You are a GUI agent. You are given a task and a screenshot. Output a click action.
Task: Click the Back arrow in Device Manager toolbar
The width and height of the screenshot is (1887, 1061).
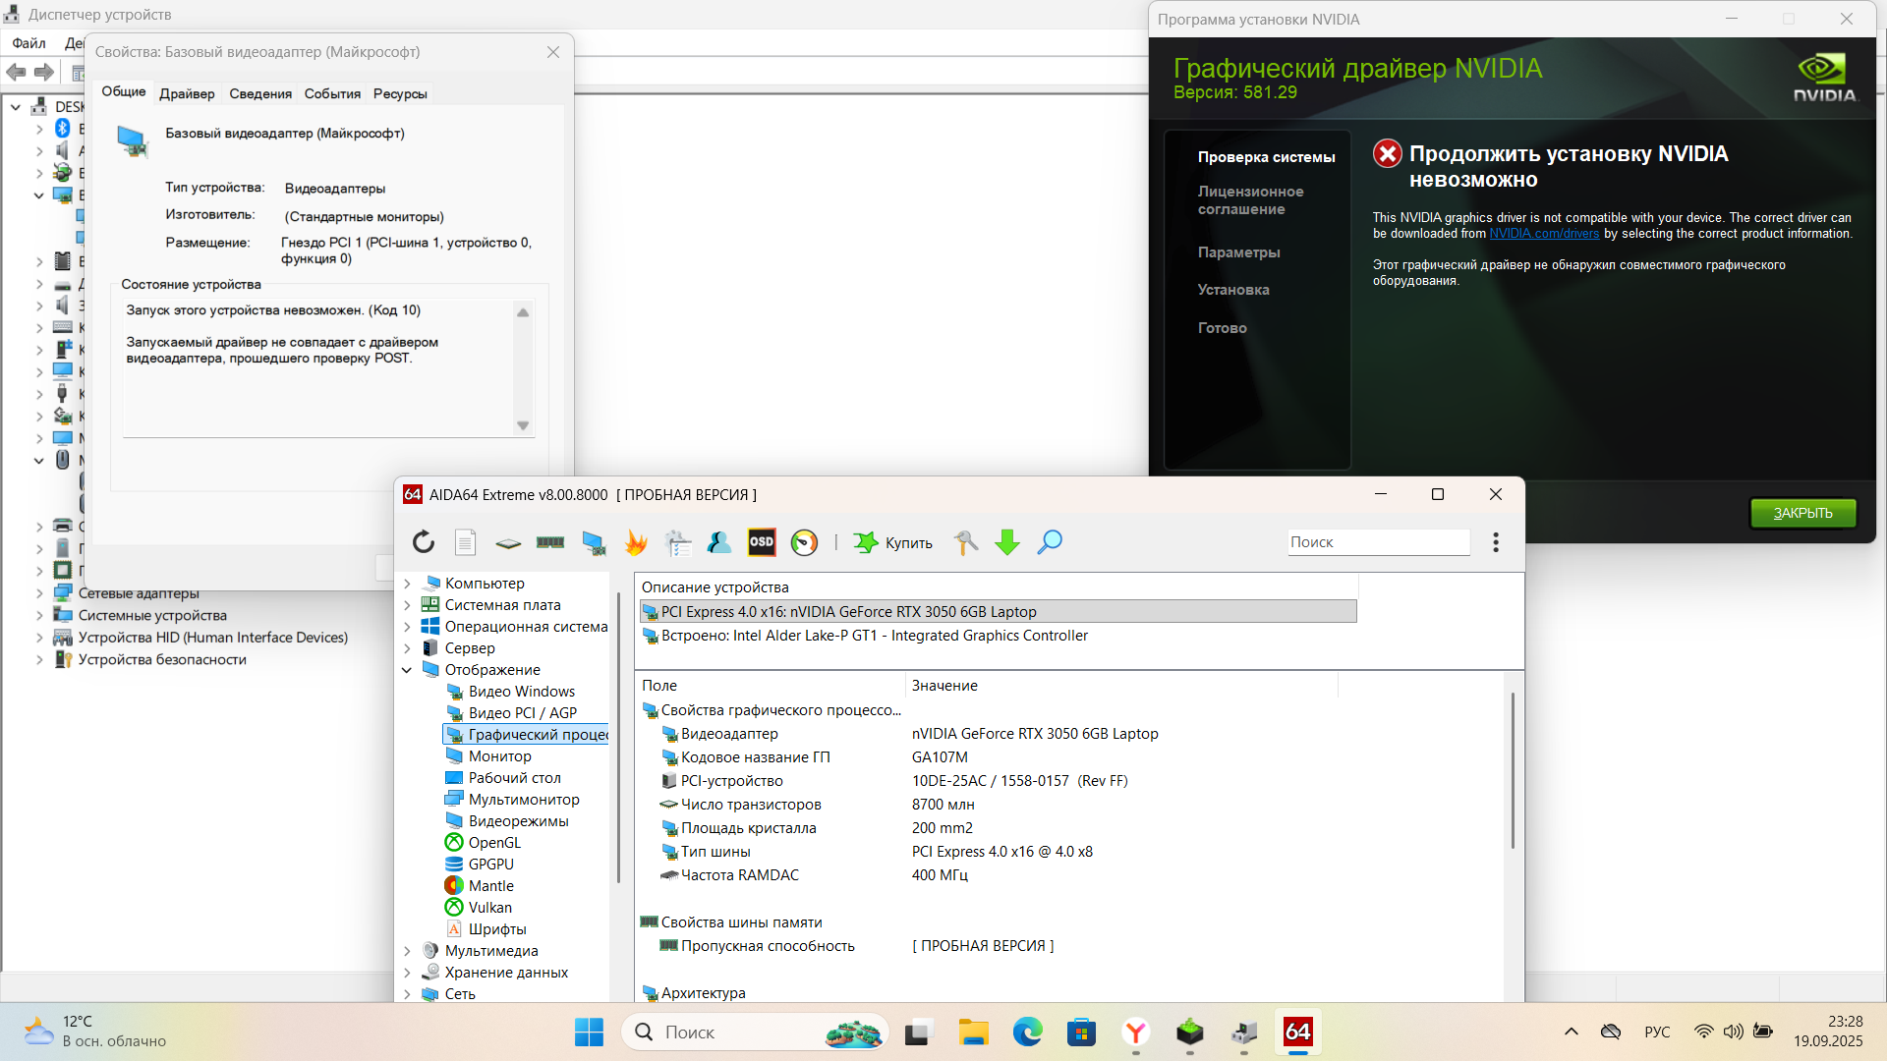(x=16, y=72)
